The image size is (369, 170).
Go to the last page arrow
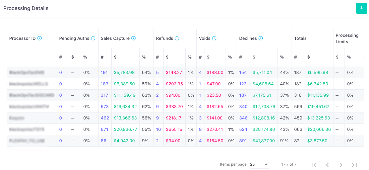coord(354,165)
